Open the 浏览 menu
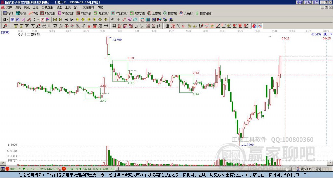The width and height of the screenshot is (333, 178). click(18, 7)
